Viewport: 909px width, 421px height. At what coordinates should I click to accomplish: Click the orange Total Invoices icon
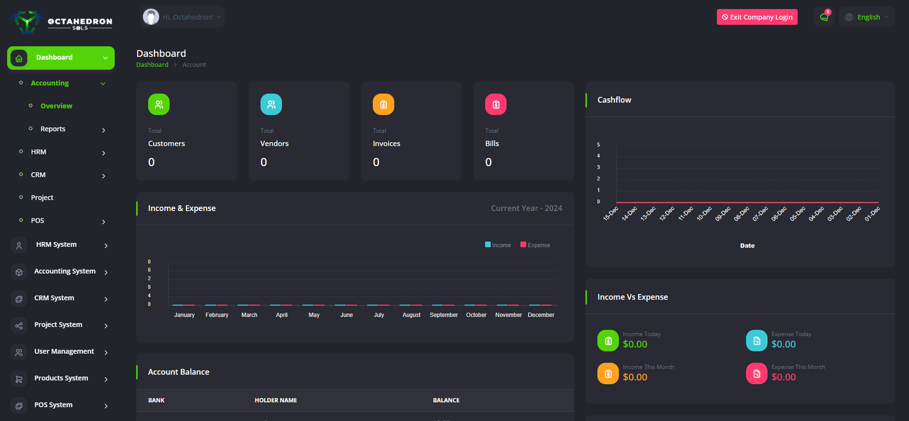[383, 104]
